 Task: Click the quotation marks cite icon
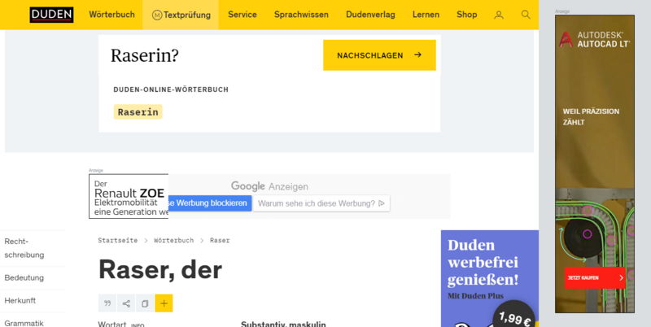pos(107,303)
